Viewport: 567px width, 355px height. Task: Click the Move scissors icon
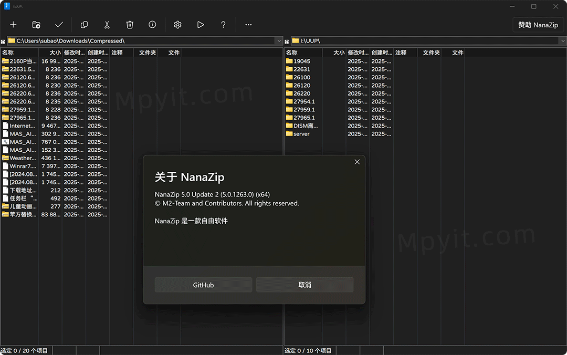click(x=107, y=25)
